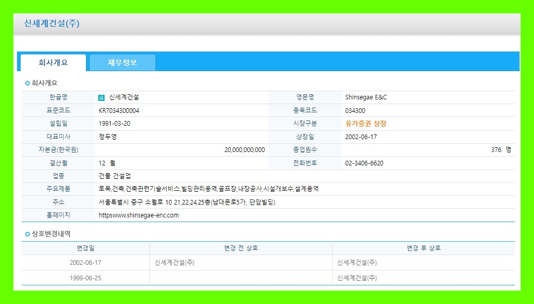Screen dimensions: 534x304
Task: Select stock code 034300
Action: click(355, 110)
